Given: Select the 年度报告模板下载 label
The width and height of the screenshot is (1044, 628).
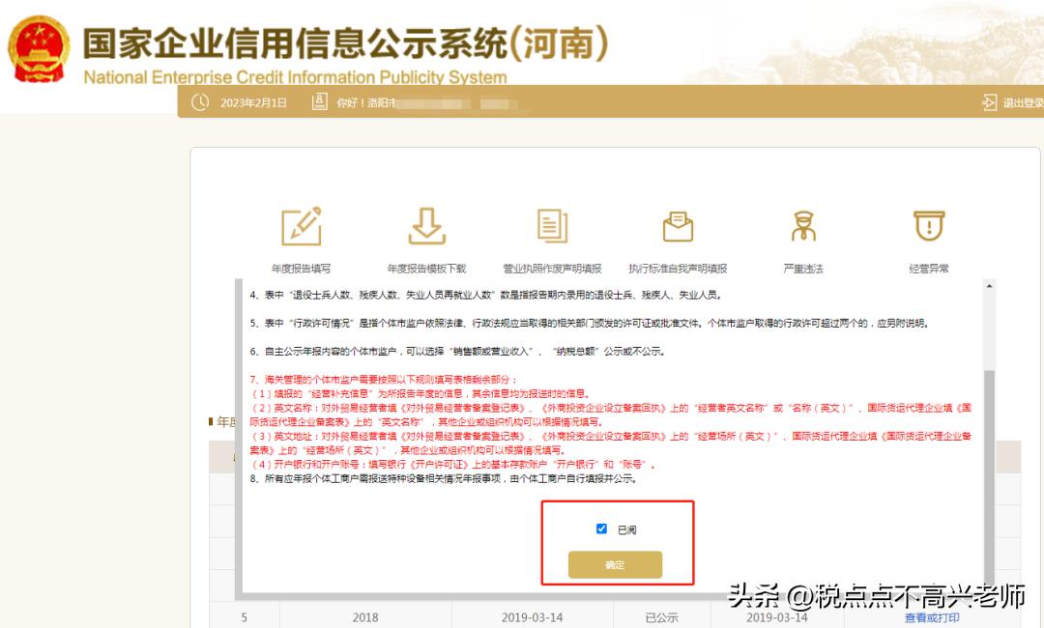Looking at the screenshot, I should click(426, 269).
